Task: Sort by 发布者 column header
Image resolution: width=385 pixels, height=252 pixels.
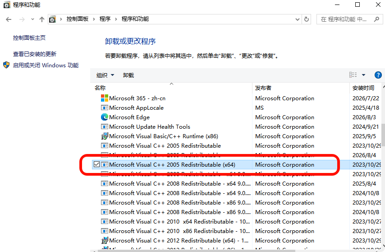Action: point(263,88)
